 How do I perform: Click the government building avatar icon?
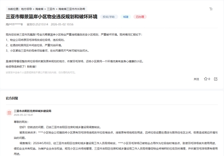[9, 113]
